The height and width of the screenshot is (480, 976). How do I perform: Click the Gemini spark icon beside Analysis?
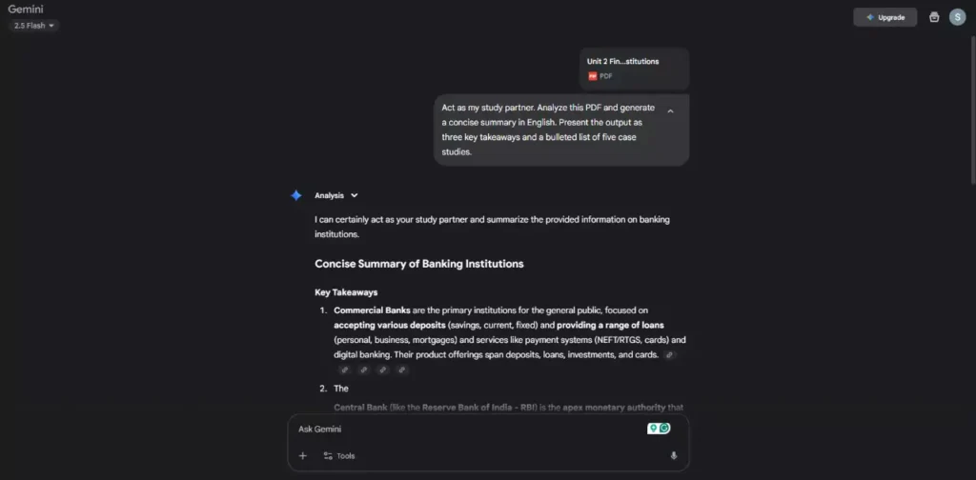(296, 195)
